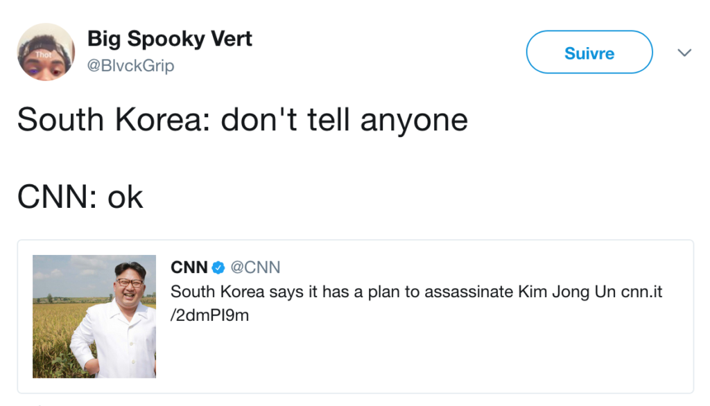
Task: Click the Suivre follow button
Action: pyautogui.click(x=589, y=53)
